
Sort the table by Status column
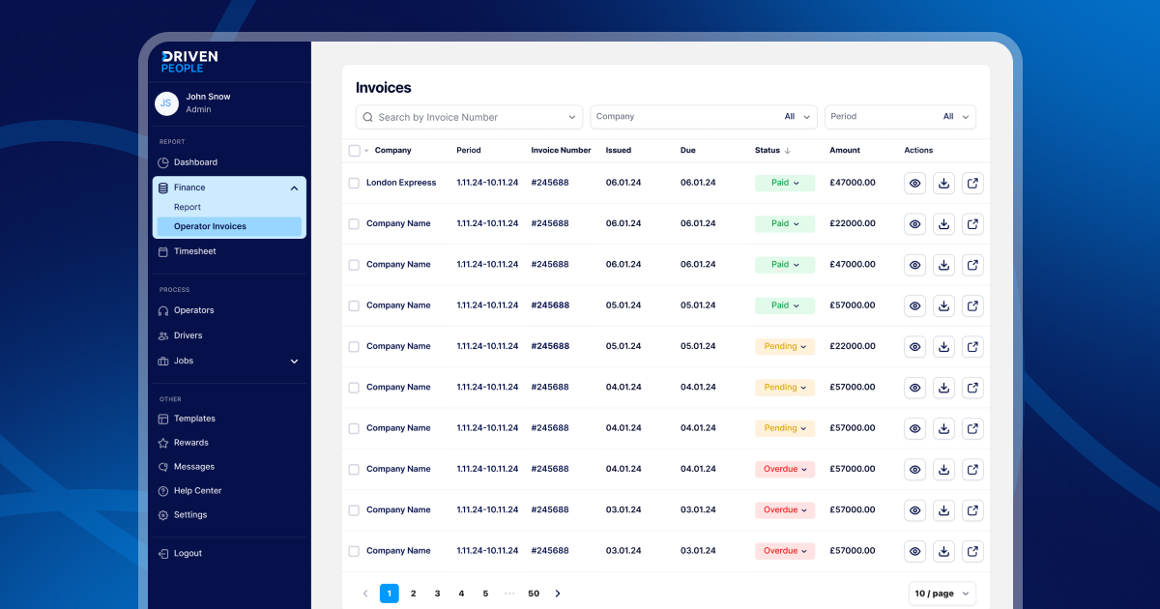772,151
